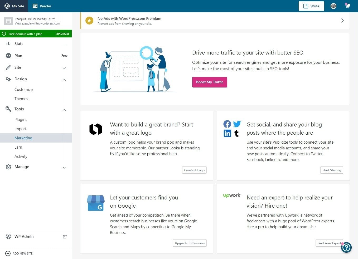Open the Reader icon in top bar

click(35, 6)
